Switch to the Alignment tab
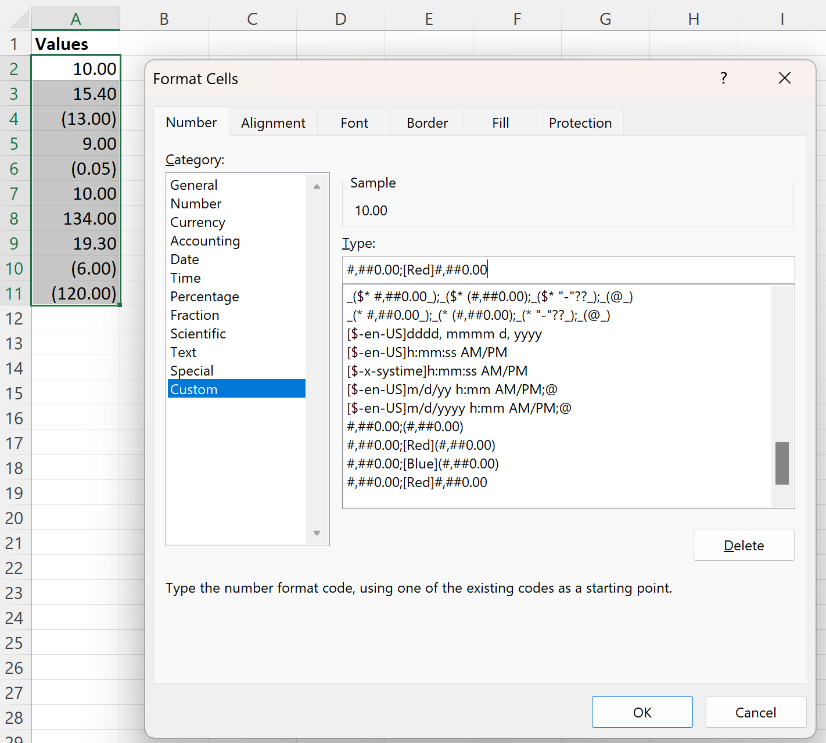 pyautogui.click(x=273, y=122)
